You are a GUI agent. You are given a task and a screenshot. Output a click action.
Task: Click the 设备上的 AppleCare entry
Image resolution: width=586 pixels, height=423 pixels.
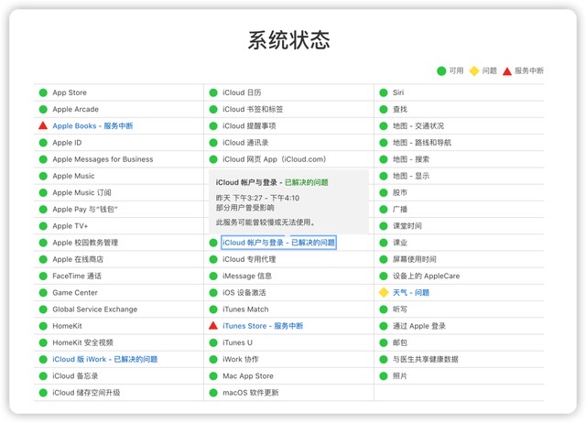tap(426, 276)
